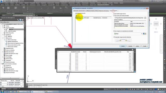The image size is (166, 93).
Task: Click Velocidad de proyecto column header in panorama
Action: pos(75,52)
